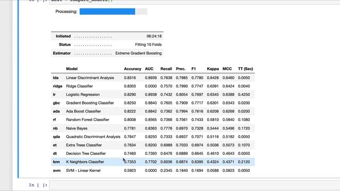Click the Ada Boost Classifier model name
Screen dimensions: 340x191
[x=83, y=111]
